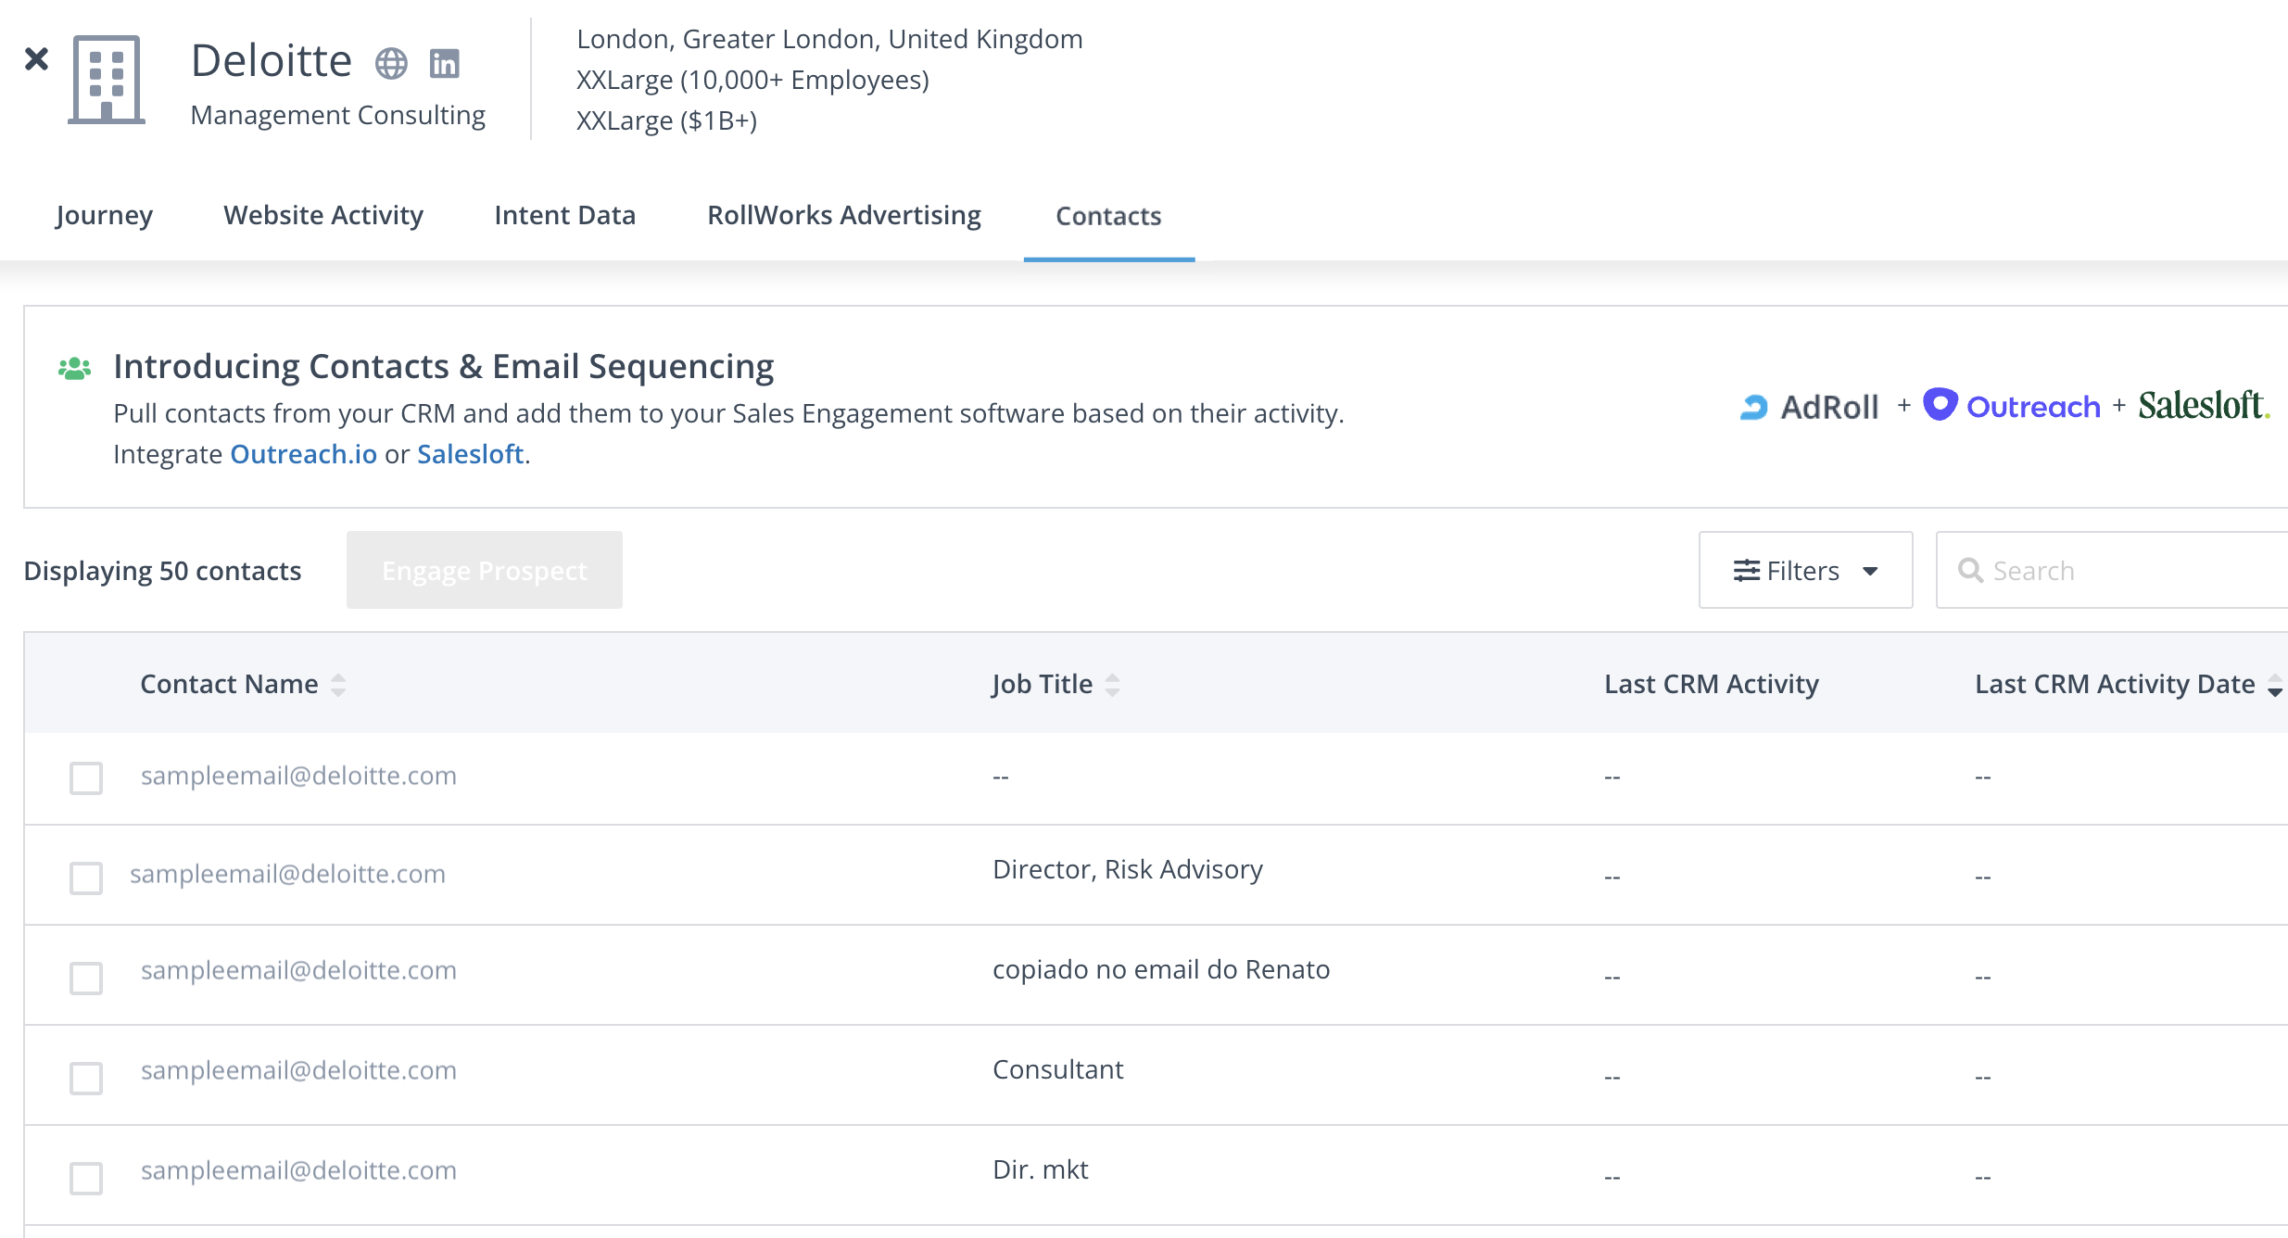The image size is (2288, 1238).
Task: Check the Director, Risk Advisory contact
Action: click(x=86, y=878)
